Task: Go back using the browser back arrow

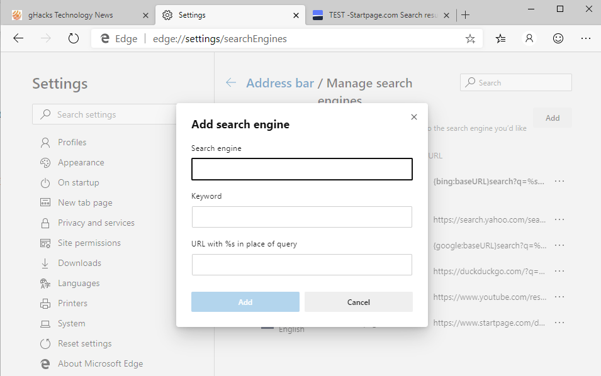Action: pyautogui.click(x=18, y=38)
